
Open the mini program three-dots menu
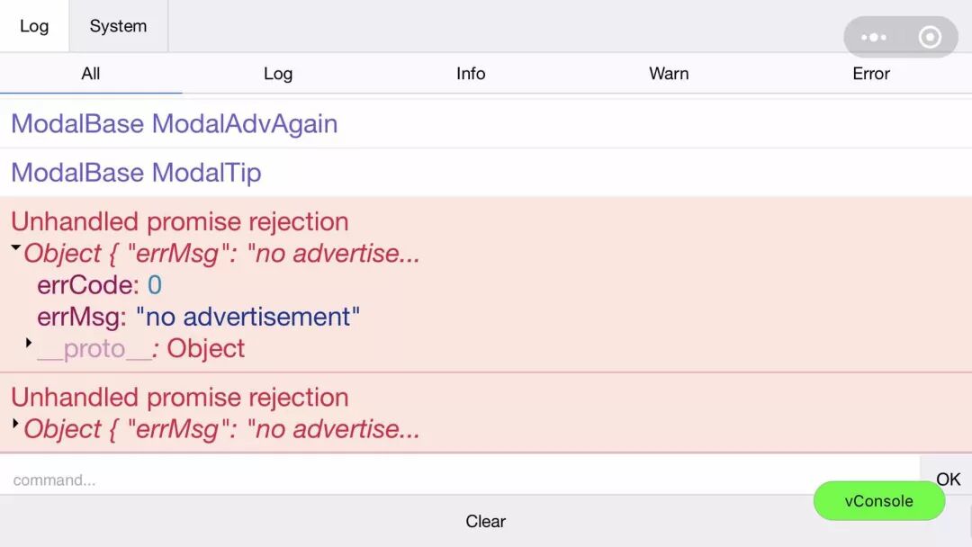[x=873, y=38]
